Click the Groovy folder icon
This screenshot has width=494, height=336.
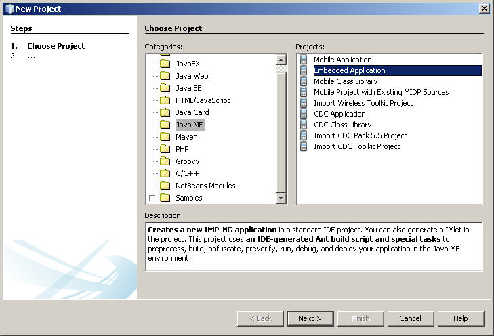point(165,161)
